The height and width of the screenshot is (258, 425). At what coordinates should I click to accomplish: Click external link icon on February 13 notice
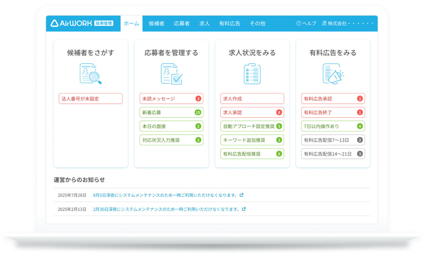(x=244, y=209)
